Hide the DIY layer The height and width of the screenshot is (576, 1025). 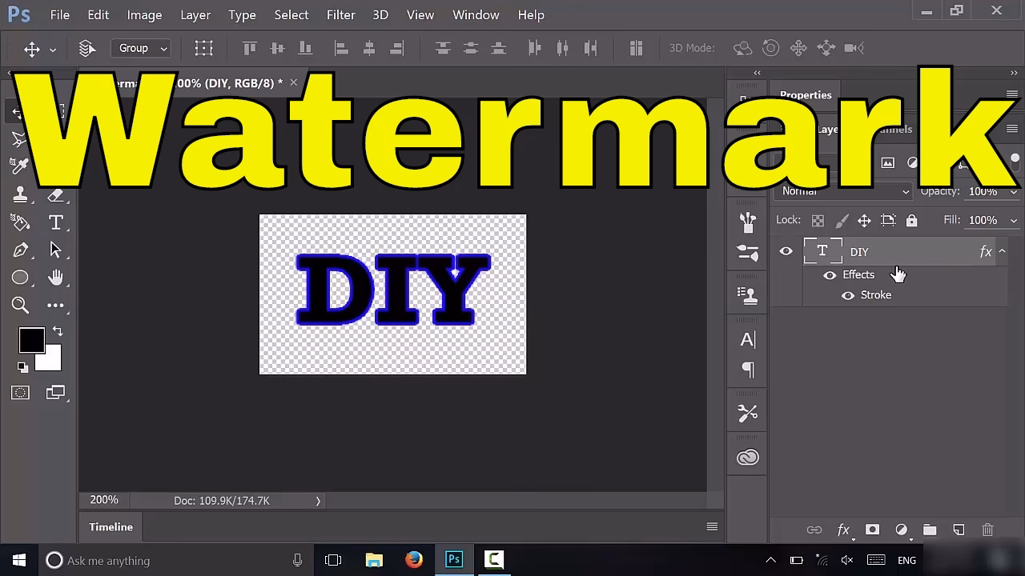coord(786,251)
